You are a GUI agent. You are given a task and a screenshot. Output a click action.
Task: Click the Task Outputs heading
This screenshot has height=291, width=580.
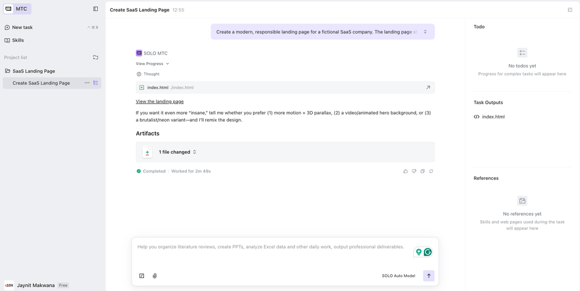click(488, 102)
